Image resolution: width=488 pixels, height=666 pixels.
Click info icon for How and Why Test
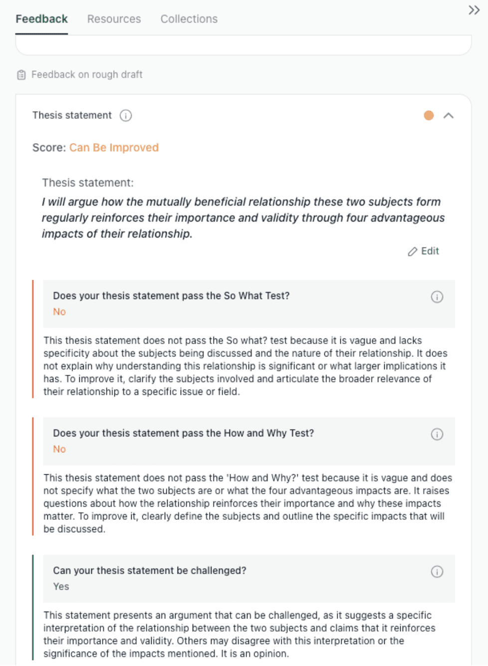coord(437,434)
